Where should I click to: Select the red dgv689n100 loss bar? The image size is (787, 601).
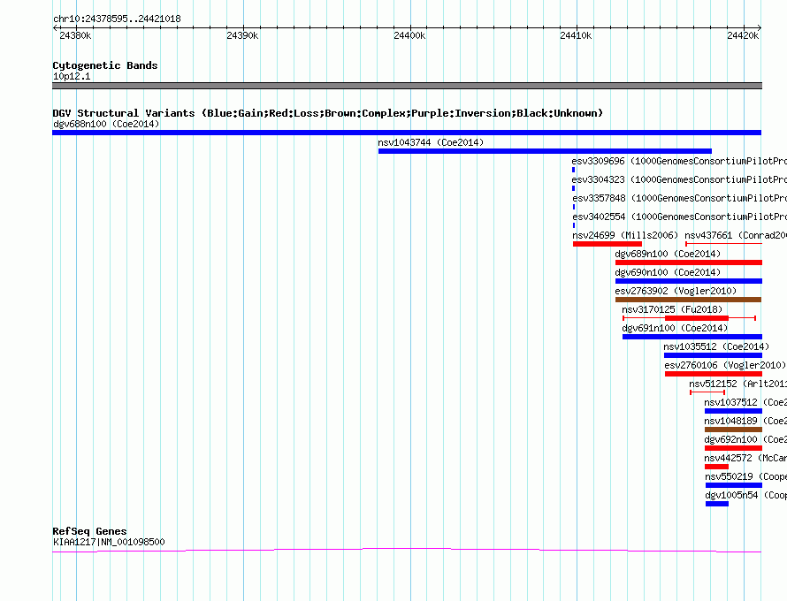[689, 262]
